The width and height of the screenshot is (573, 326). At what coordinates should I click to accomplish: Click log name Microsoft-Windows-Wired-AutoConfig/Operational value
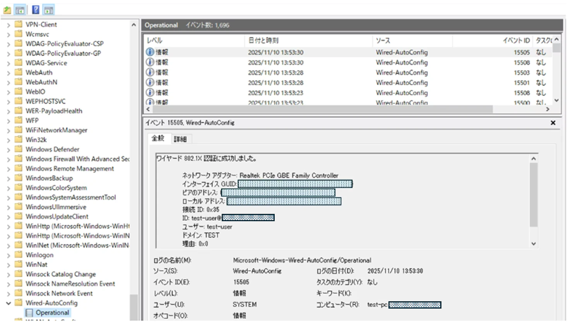pyautogui.click(x=302, y=260)
